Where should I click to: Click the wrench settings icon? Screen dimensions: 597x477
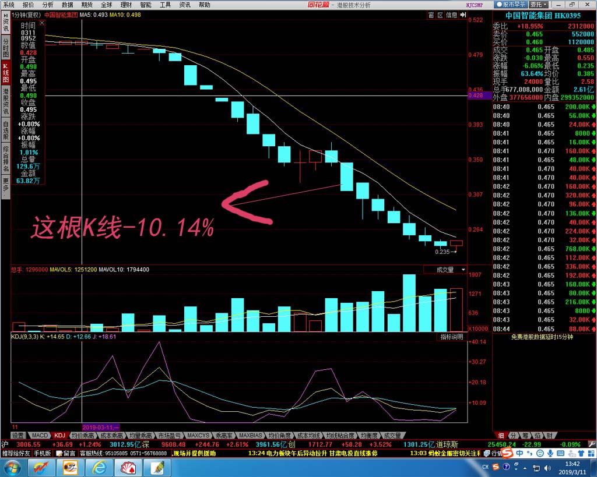(x=592, y=444)
